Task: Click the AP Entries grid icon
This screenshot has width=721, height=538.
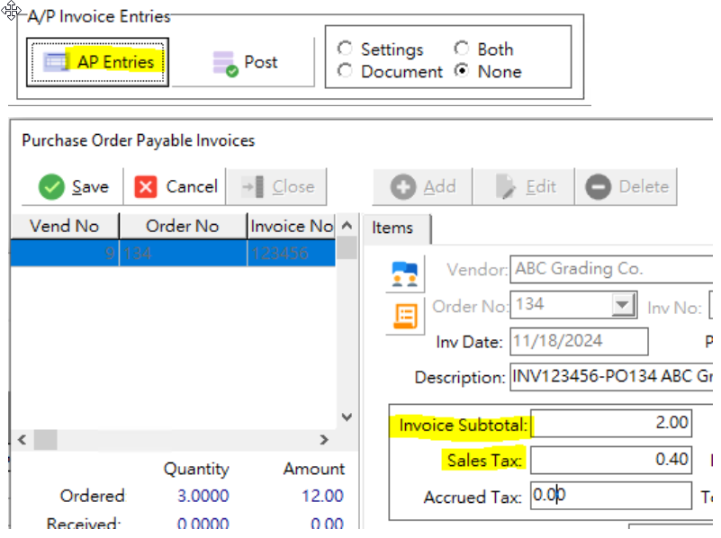Action: [56, 62]
